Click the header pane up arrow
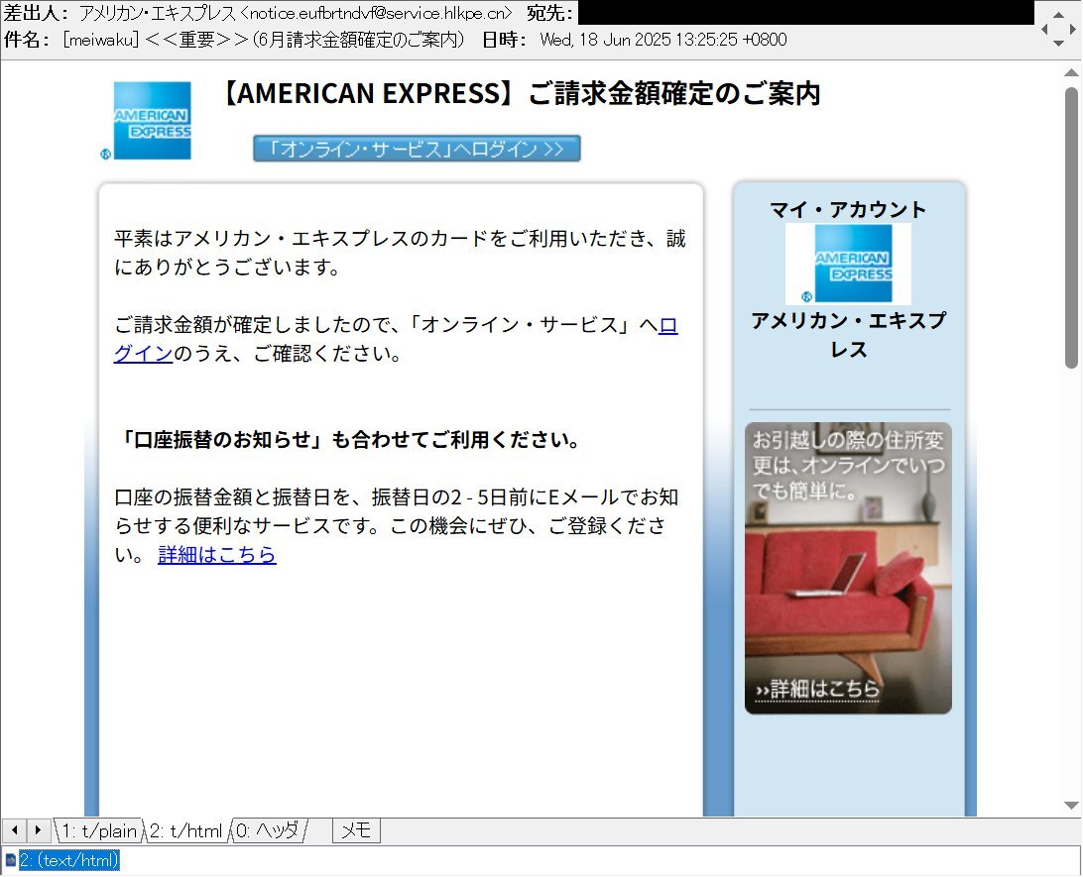Viewport: 1083px width, 877px height. tap(1058, 15)
